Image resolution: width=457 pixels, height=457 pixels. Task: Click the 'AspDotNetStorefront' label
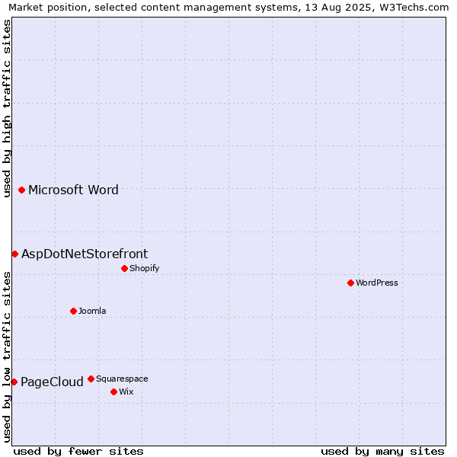click(85, 254)
